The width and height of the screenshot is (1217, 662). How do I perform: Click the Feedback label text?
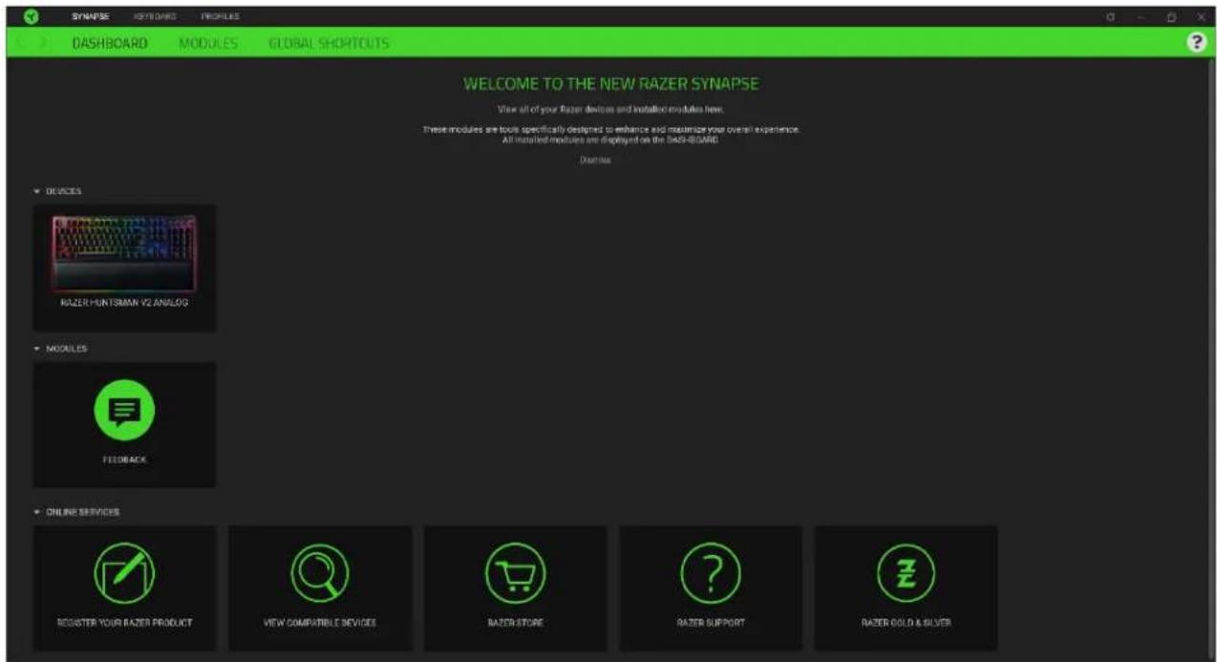tap(124, 459)
